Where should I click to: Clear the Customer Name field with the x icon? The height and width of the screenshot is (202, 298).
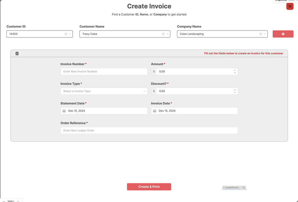[163, 34]
